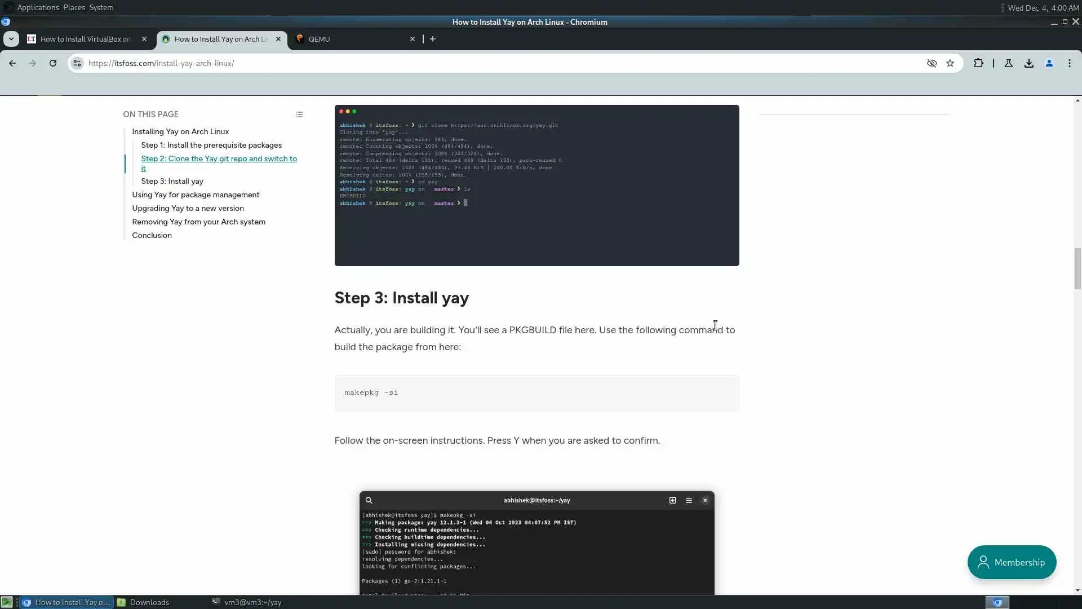
Task: Switch to the How to Install VirtualBox tab
Action: 85,39
